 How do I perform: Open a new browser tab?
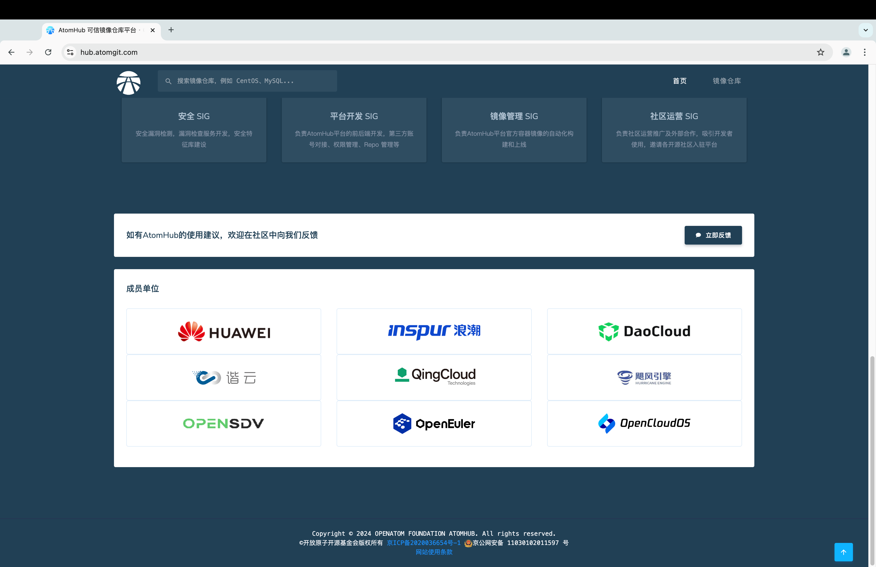[171, 30]
